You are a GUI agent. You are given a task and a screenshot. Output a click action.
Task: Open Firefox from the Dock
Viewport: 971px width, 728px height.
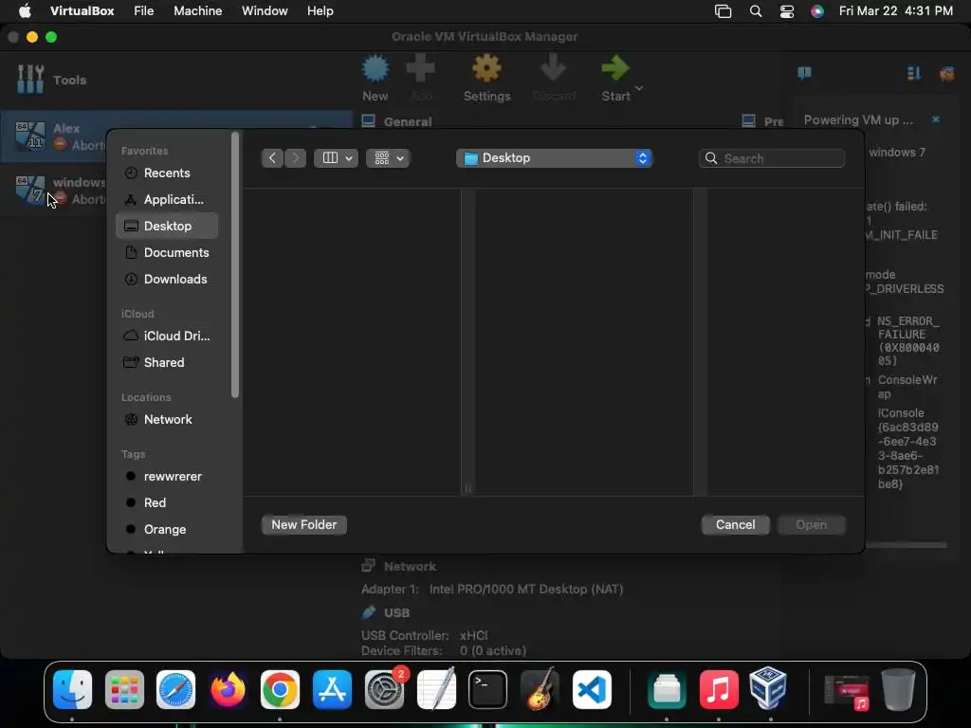click(x=228, y=690)
